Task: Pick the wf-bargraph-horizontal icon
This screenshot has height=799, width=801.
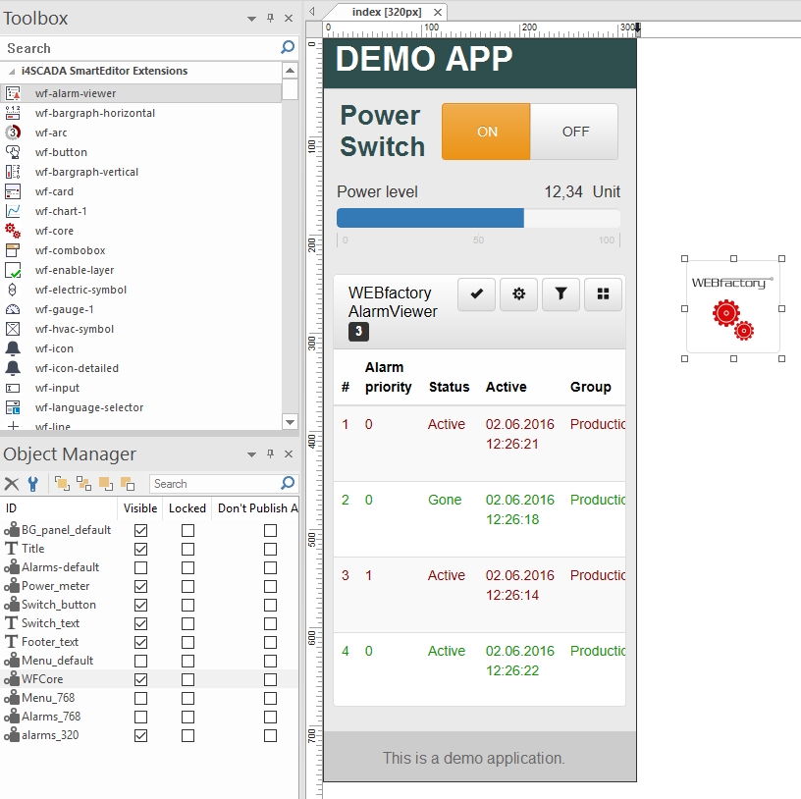Action: pos(13,113)
